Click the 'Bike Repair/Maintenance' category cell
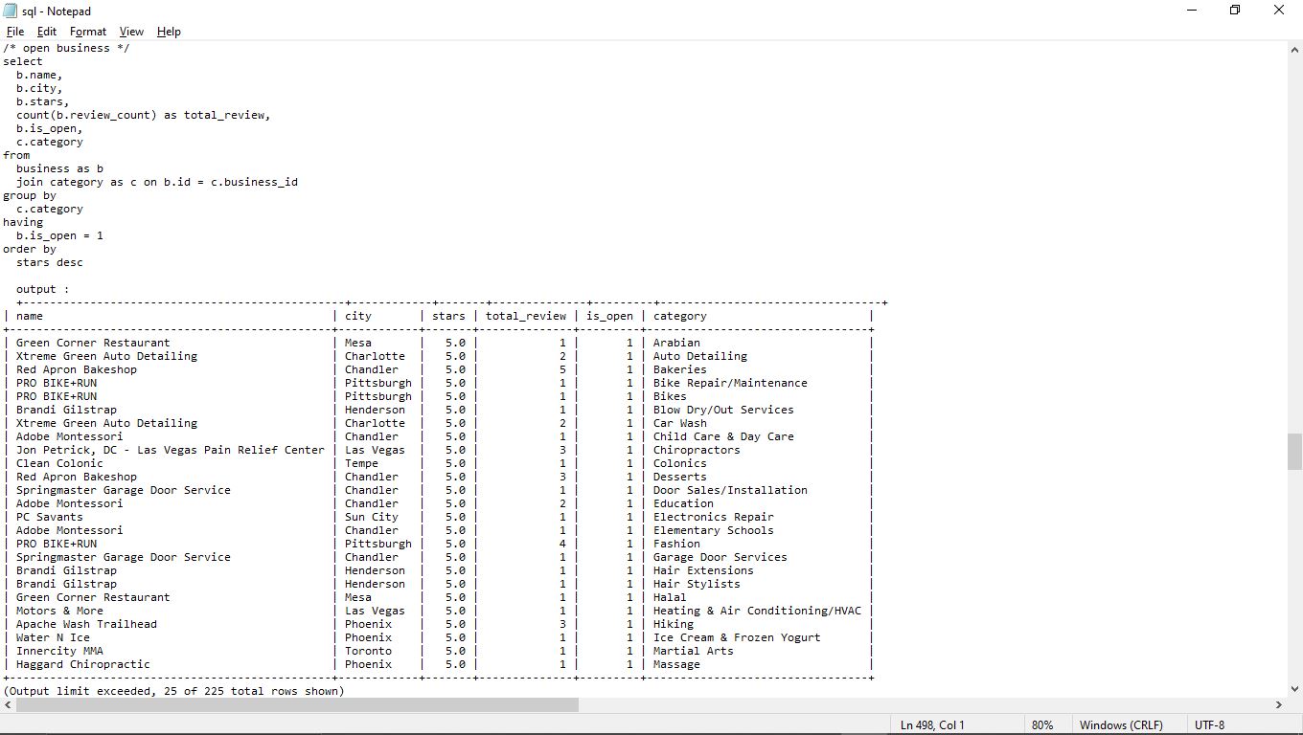Viewport: 1303px width, 735px height. coord(730,383)
